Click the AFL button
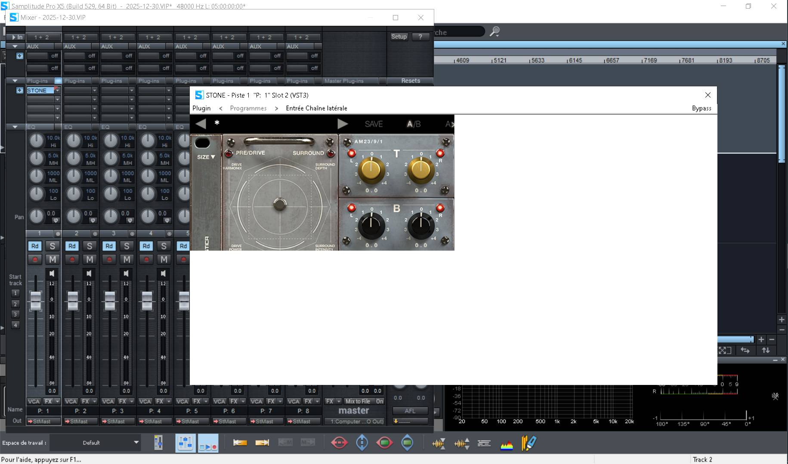Image resolution: width=788 pixels, height=464 pixels. point(410,411)
